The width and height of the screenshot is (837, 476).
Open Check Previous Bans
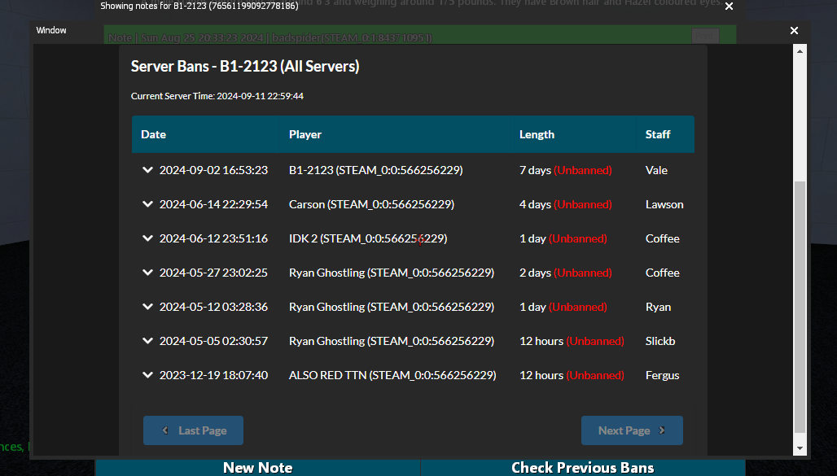(x=583, y=468)
